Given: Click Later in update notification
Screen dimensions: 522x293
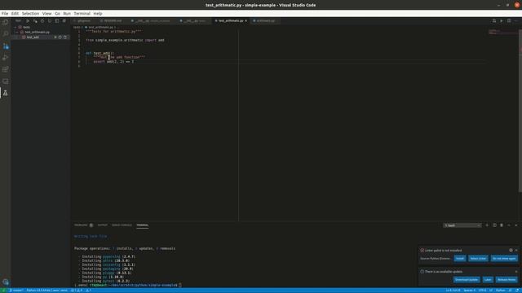Looking at the screenshot, I should click(x=488, y=280).
